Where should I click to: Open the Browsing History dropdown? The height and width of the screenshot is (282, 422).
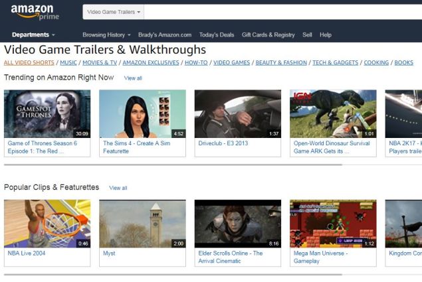106,35
